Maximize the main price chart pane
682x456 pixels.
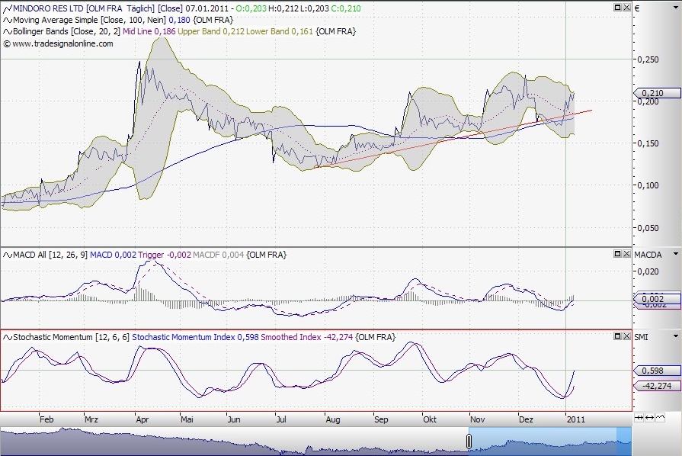click(x=616, y=8)
